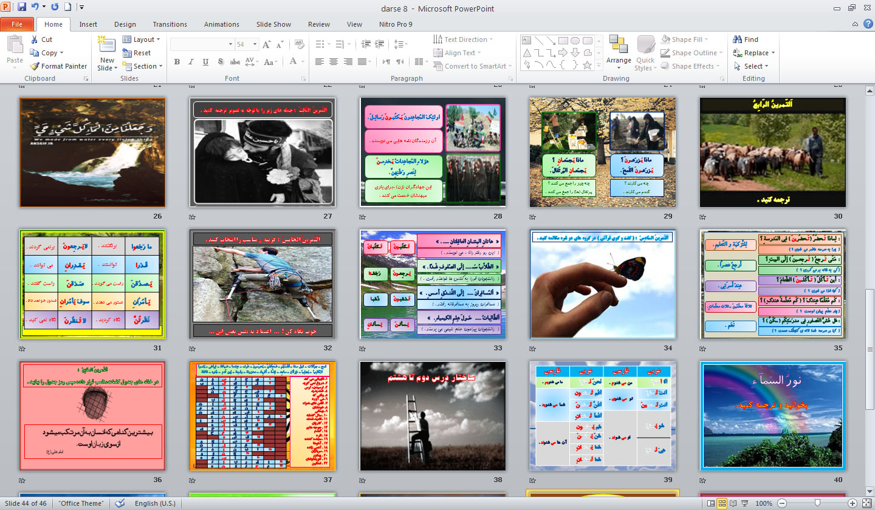Open the Replace dropdown arrow
The height and width of the screenshot is (510, 875).
click(774, 53)
